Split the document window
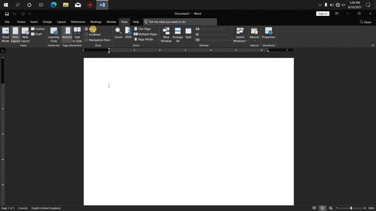 pyautogui.click(x=189, y=33)
